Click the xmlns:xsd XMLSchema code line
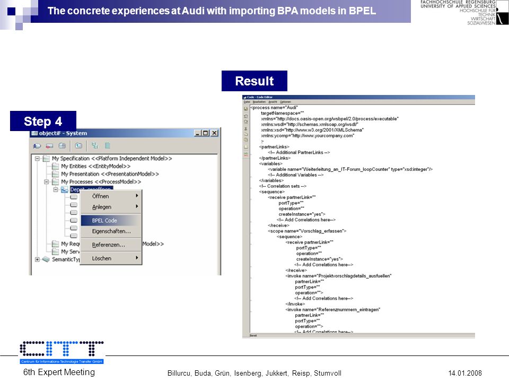509x382 pixels. point(312,130)
